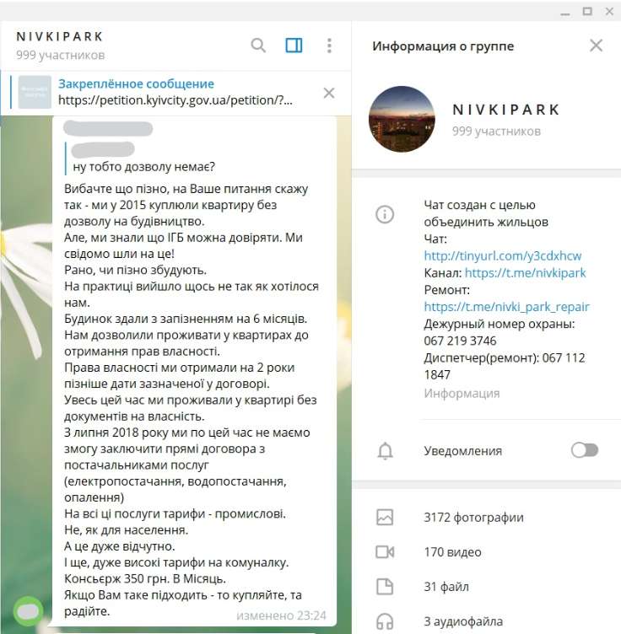
Task: Dismiss the pinned message bar
Action: 329,93
